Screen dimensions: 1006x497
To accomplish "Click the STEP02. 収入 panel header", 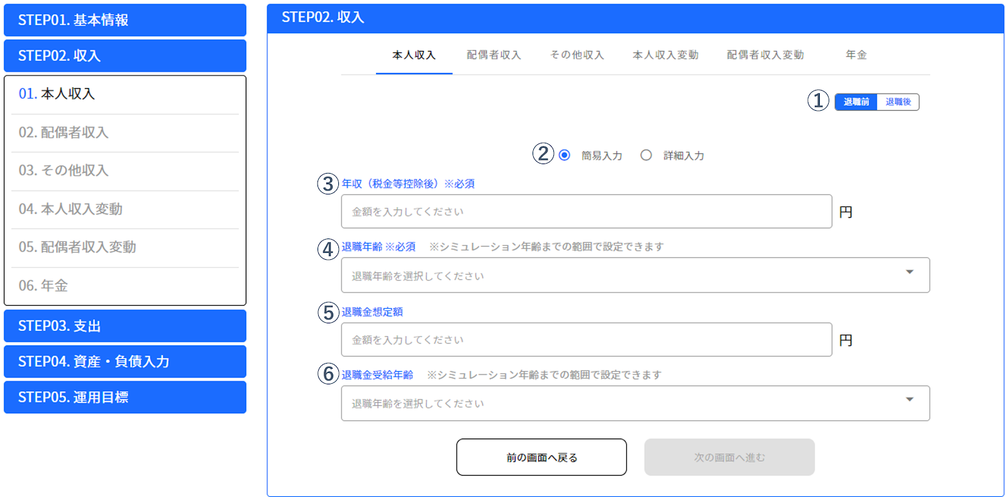I will [635, 18].
